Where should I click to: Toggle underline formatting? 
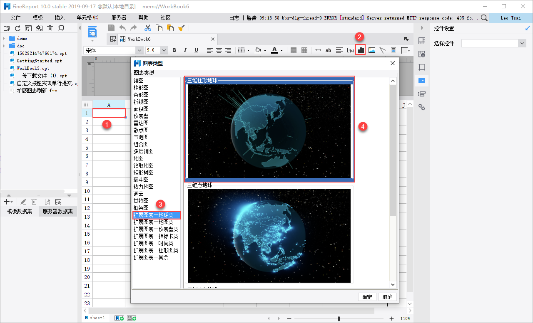[x=196, y=50]
